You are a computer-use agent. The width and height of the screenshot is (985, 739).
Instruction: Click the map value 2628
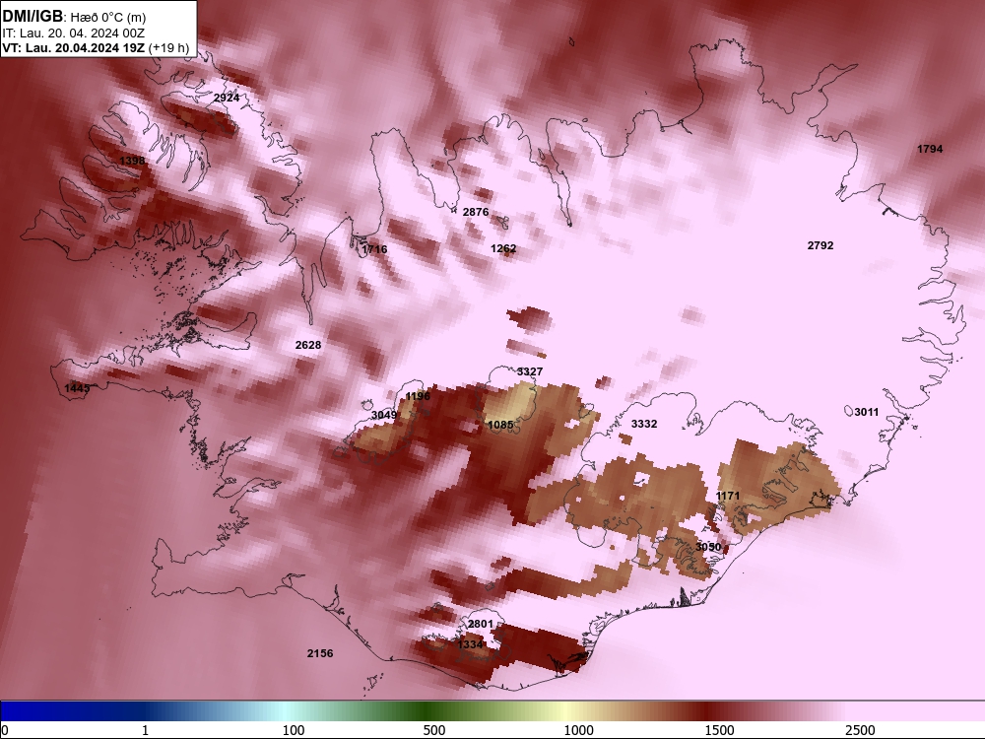pyautogui.click(x=307, y=344)
